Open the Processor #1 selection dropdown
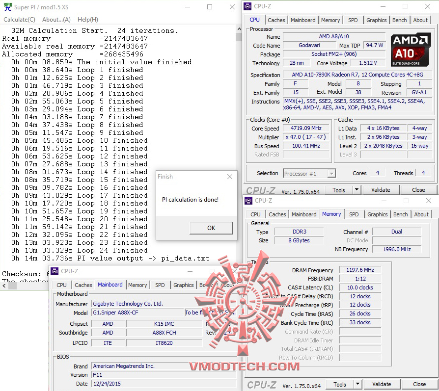Viewport: 439px width, 391px height. (x=331, y=174)
